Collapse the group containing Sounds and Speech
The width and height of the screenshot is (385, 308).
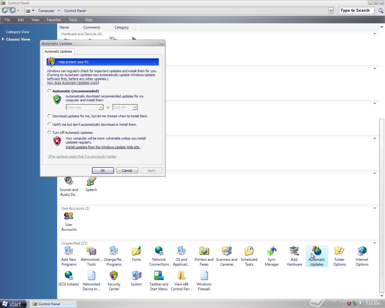coord(375,173)
